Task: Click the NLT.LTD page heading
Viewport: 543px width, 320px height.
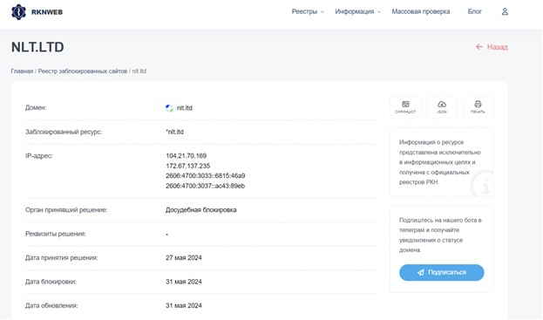Action: pos(37,47)
